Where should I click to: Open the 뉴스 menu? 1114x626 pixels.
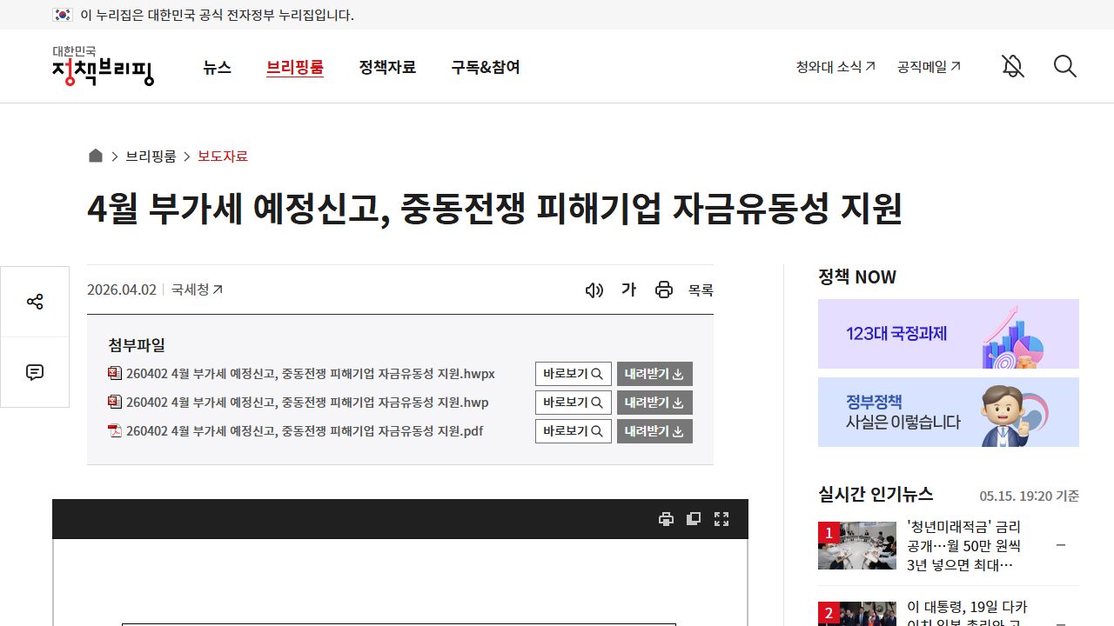pyautogui.click(x=217, y=67)
